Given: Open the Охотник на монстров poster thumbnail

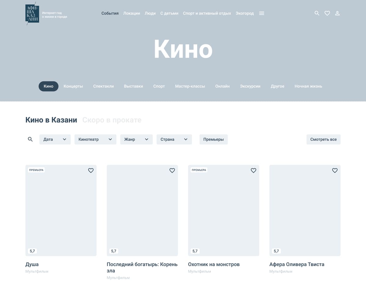Looking at the screenshot, I should click(x=224, y=210).
